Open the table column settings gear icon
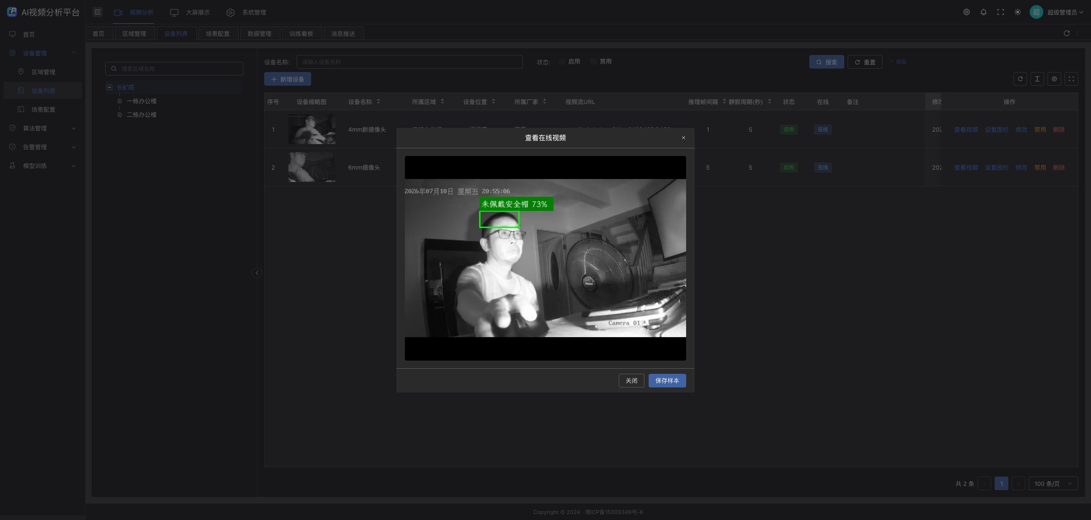This screenshot has height=520, width=1091. click(x=1054, y=79)
